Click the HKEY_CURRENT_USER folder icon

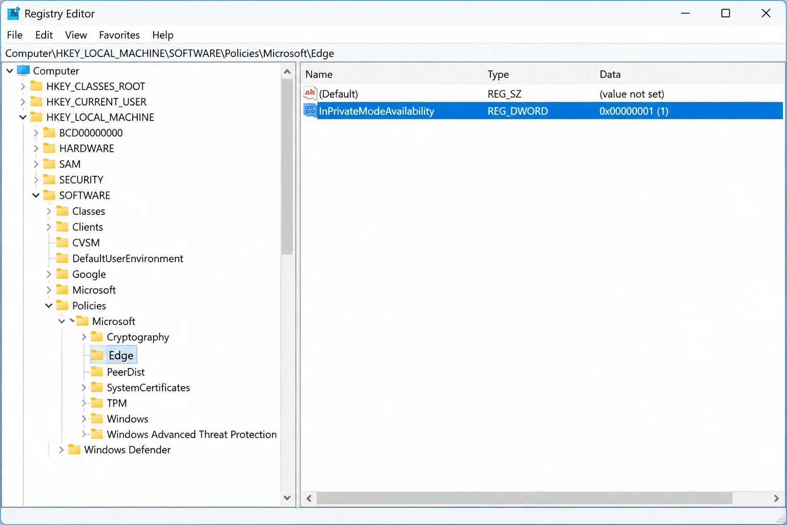(36, 102)
